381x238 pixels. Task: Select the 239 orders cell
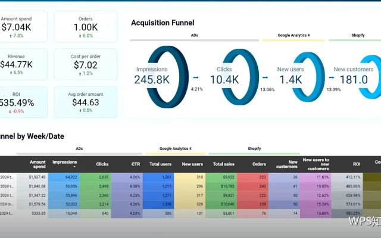252,204
